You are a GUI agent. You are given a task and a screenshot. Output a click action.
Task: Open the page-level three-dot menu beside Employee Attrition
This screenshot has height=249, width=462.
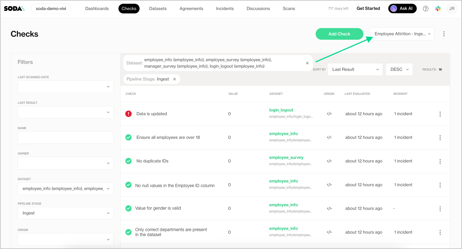click(444, 34)
